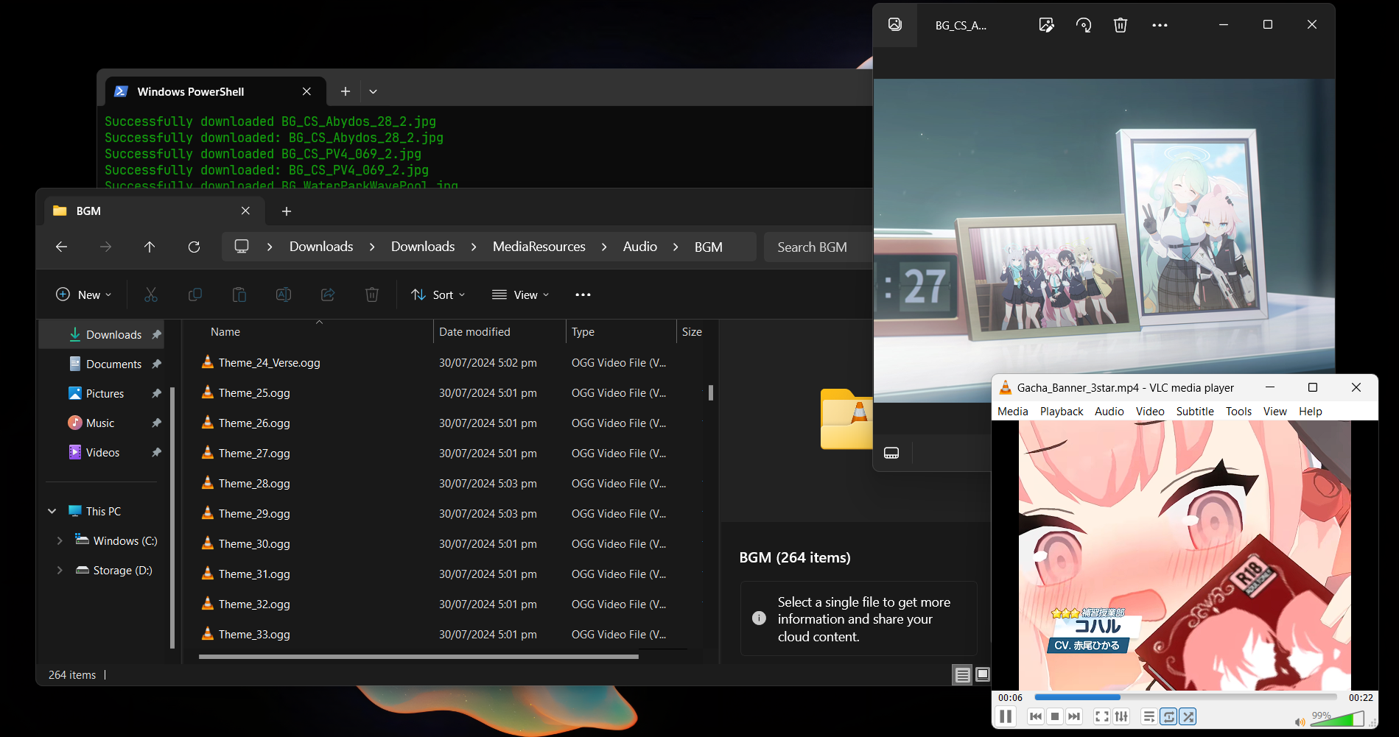Screen dimensions: 1399x737
Task: Switch Explorer to details view icon
Action: [x=962, y=674]
